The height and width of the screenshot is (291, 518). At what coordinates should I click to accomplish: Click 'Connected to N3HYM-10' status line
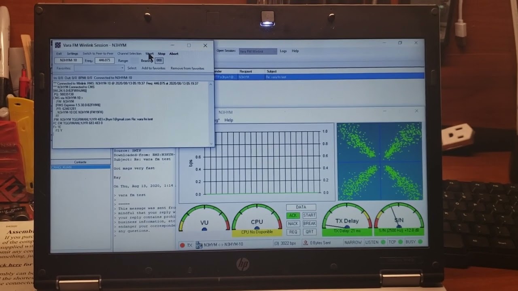pyautogui.click(x=113, y=78)
